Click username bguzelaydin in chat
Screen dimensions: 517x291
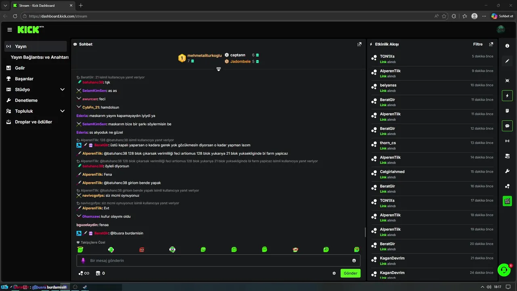[87, 225]
